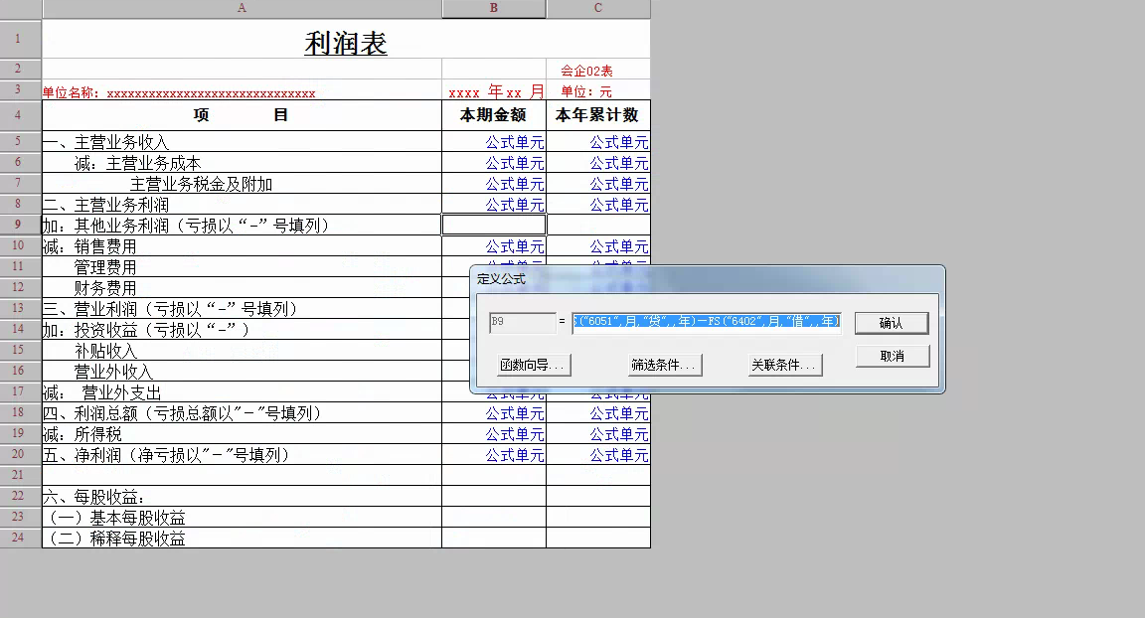Click the B9 cell reference field
Viewport: 1145px width, 618px height.
522,322
